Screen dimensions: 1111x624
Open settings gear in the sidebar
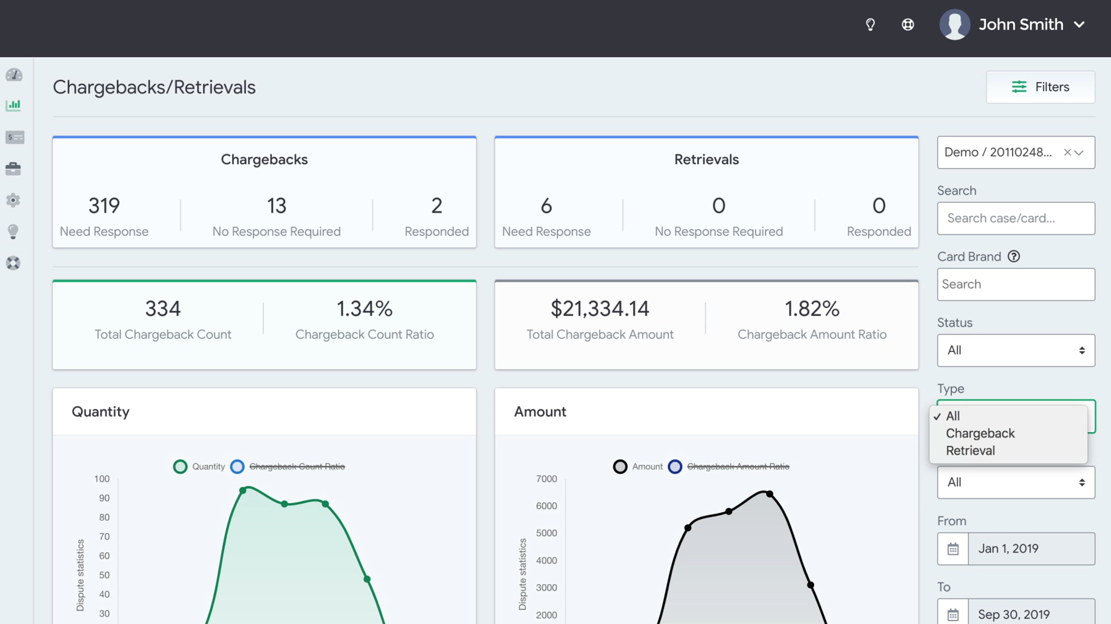point(13,200)
